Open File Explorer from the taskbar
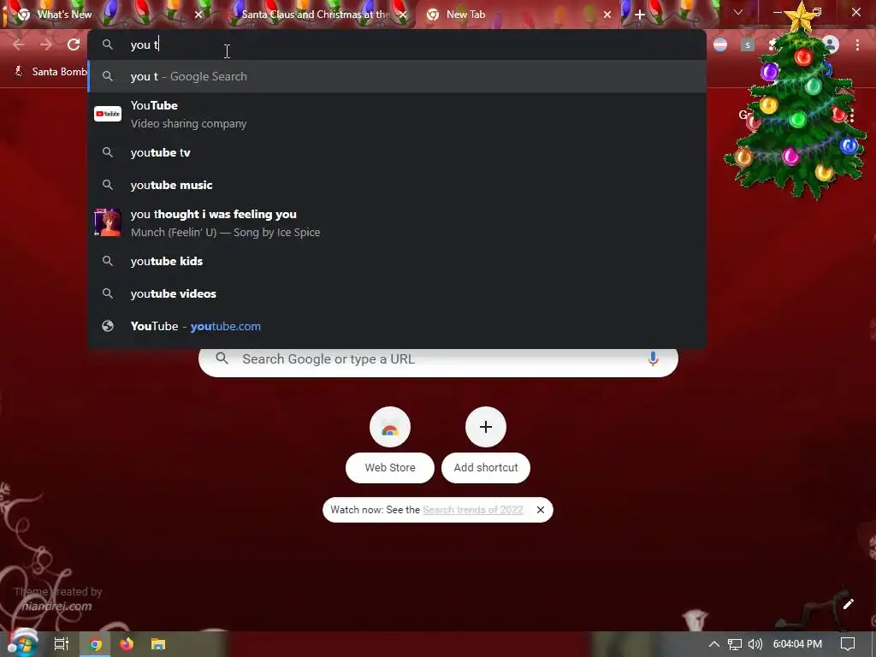This screenshot has height=657, width=876. click(158, 644)
